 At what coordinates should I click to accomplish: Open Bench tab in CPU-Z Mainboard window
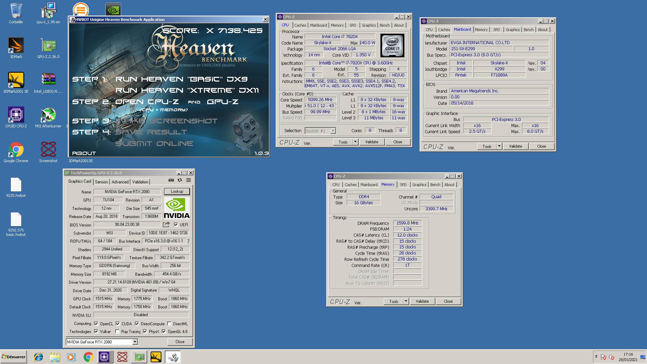pos(528,30)
